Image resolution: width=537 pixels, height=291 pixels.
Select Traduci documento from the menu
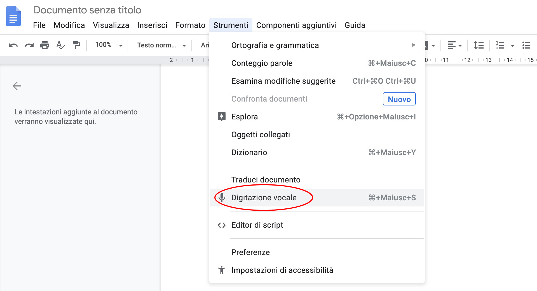pyautogui.click(x=266, y=180)
